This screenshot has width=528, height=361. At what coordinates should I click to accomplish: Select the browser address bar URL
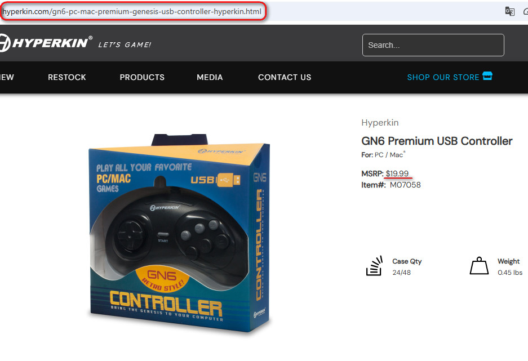click(132, 12)
